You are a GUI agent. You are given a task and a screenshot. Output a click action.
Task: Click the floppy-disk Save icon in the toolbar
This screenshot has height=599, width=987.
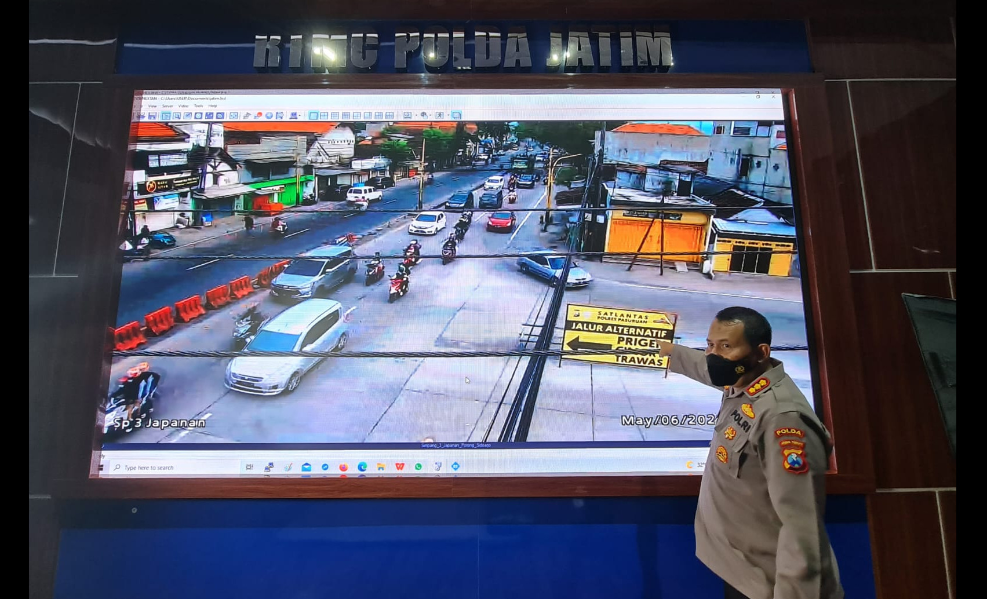pyautogui.click(x=152, y=116)
